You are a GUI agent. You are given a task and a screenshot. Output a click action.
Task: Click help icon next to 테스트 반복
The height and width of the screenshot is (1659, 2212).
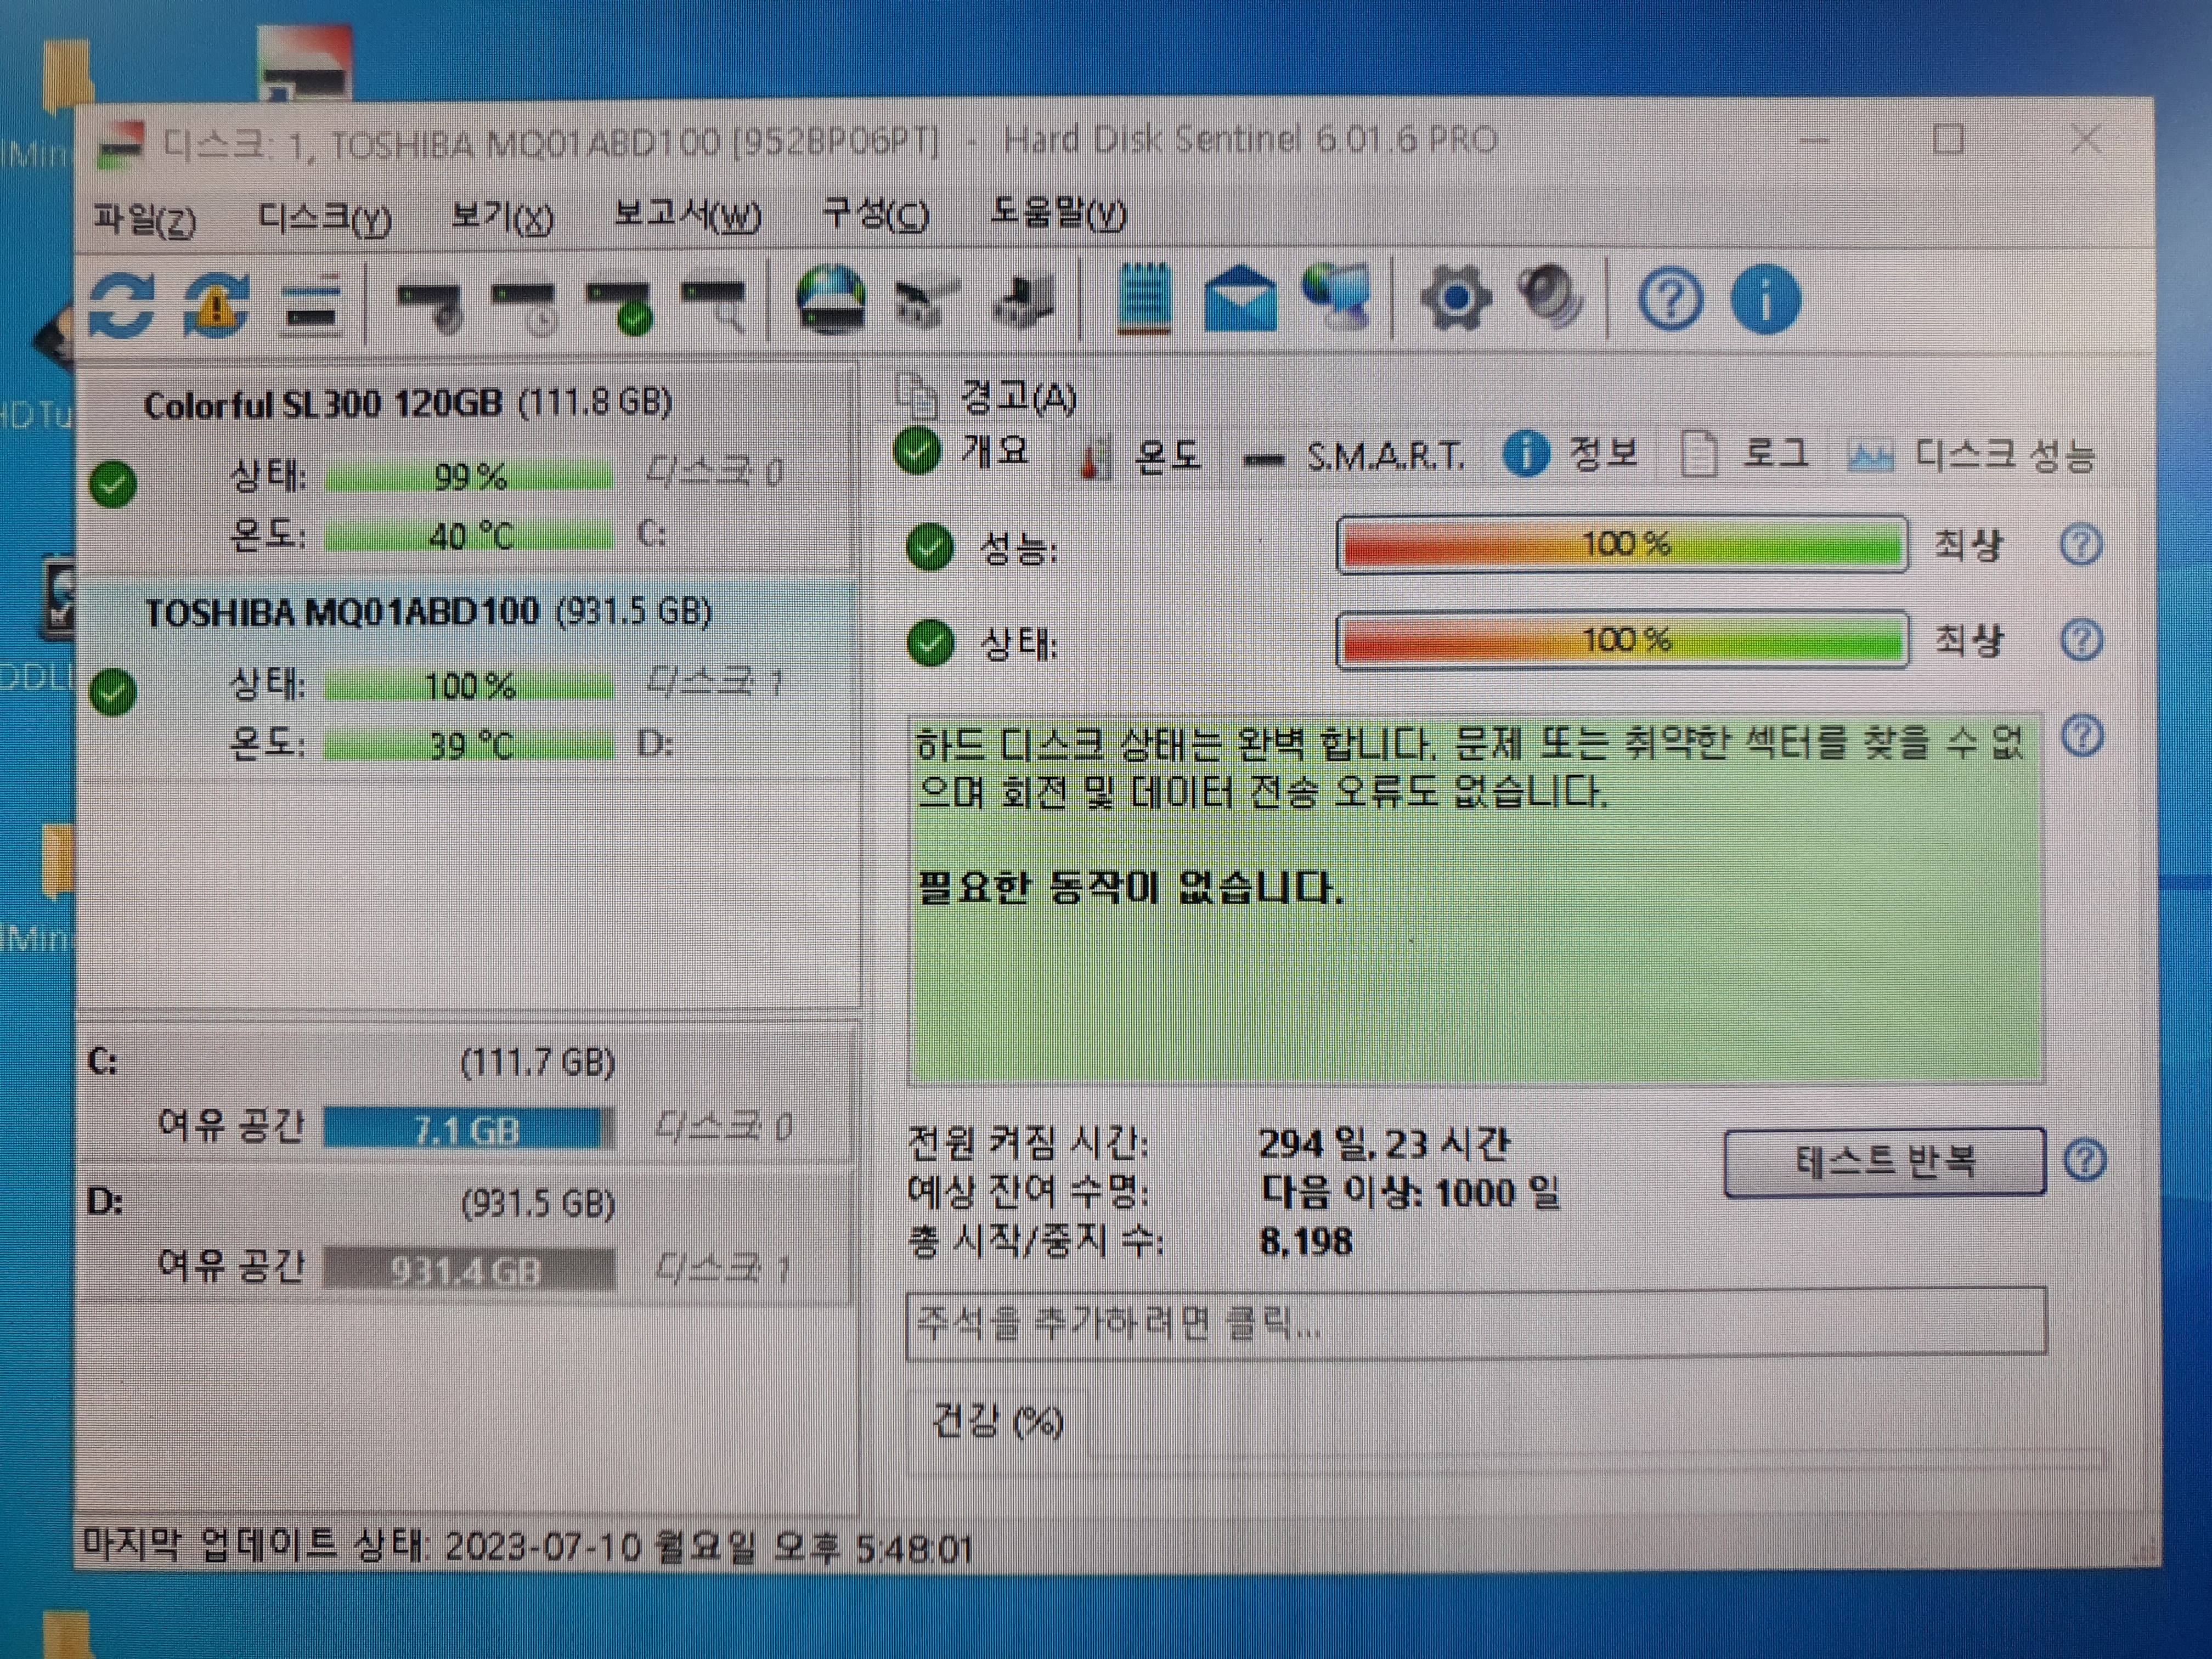pos(2085,1160)
